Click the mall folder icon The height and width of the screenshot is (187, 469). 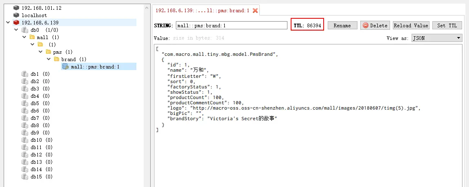click(x=32, y=37)
